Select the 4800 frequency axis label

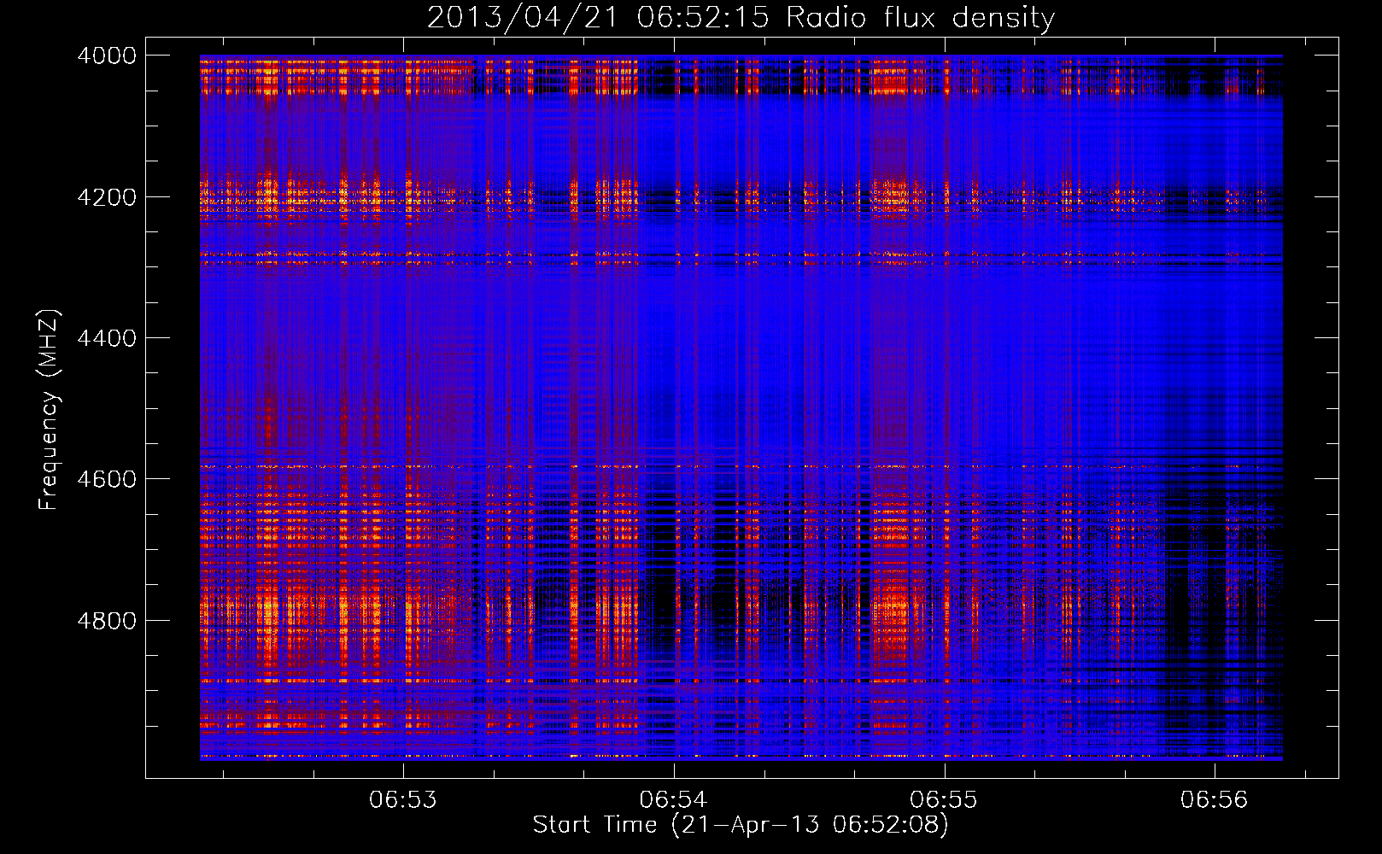pyautogui.click(x=107, y=620)
